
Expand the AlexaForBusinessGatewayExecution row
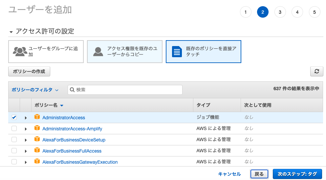point(26,162)
